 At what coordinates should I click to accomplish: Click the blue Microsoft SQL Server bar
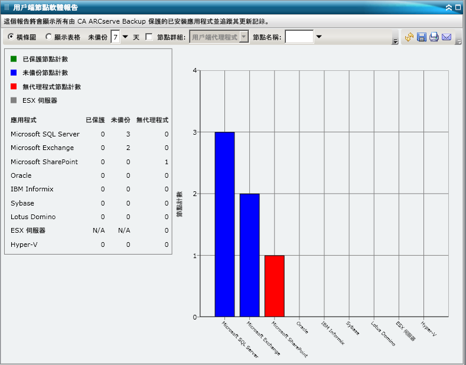pyautogui.click(x=224, y=224)
